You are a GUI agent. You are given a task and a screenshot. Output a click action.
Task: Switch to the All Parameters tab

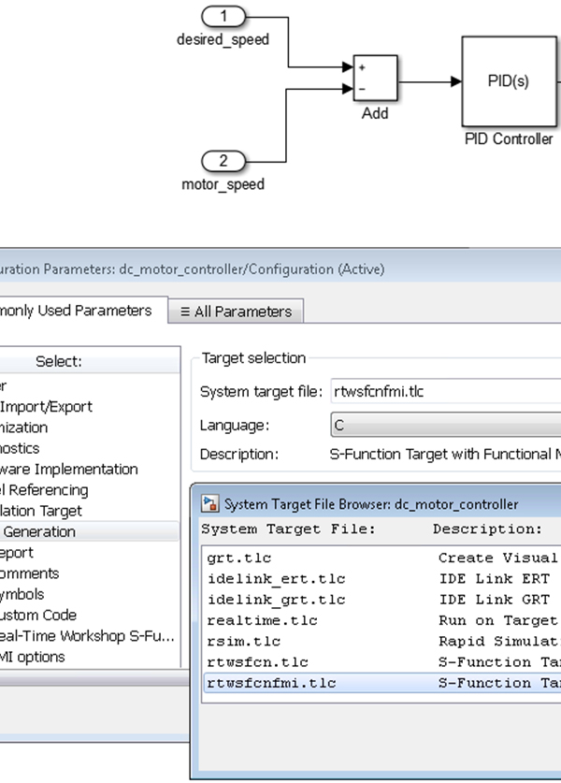tap(236, 312)
